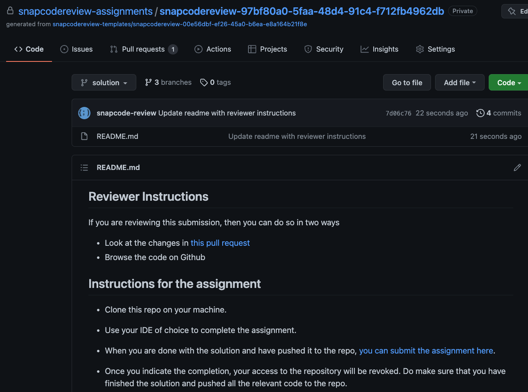Open the snapcodereview-templates source repository link
This screenshot has width=528, height=392.
pyautogui.click(x=180, y=24)
